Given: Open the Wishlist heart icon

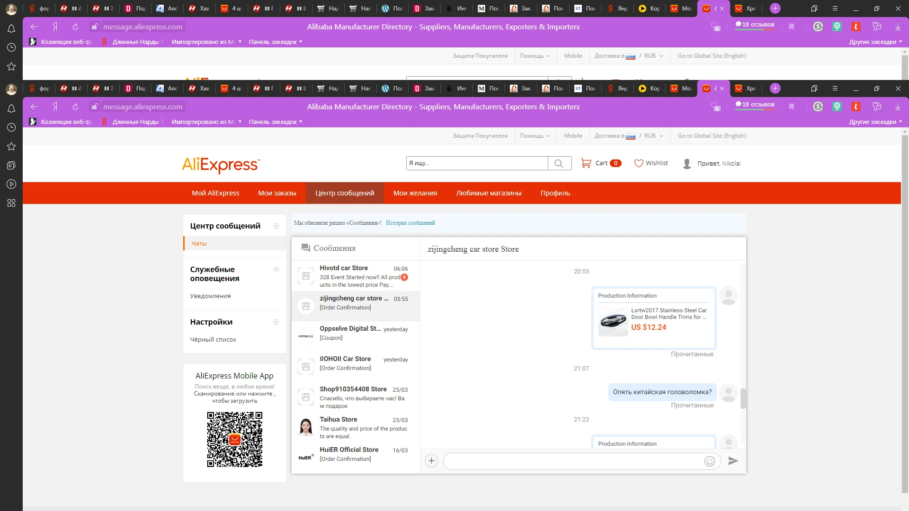Looking at the screenshot, I should pyautogui.click(x=639, y=163).
